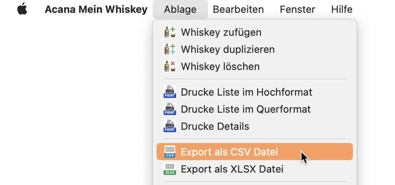Click the bottle-with-green-plus icon beside Whiskey zufügen
The height and width of the screenshot is (185, 395).
pyautogui.click(x=169, y=32)
